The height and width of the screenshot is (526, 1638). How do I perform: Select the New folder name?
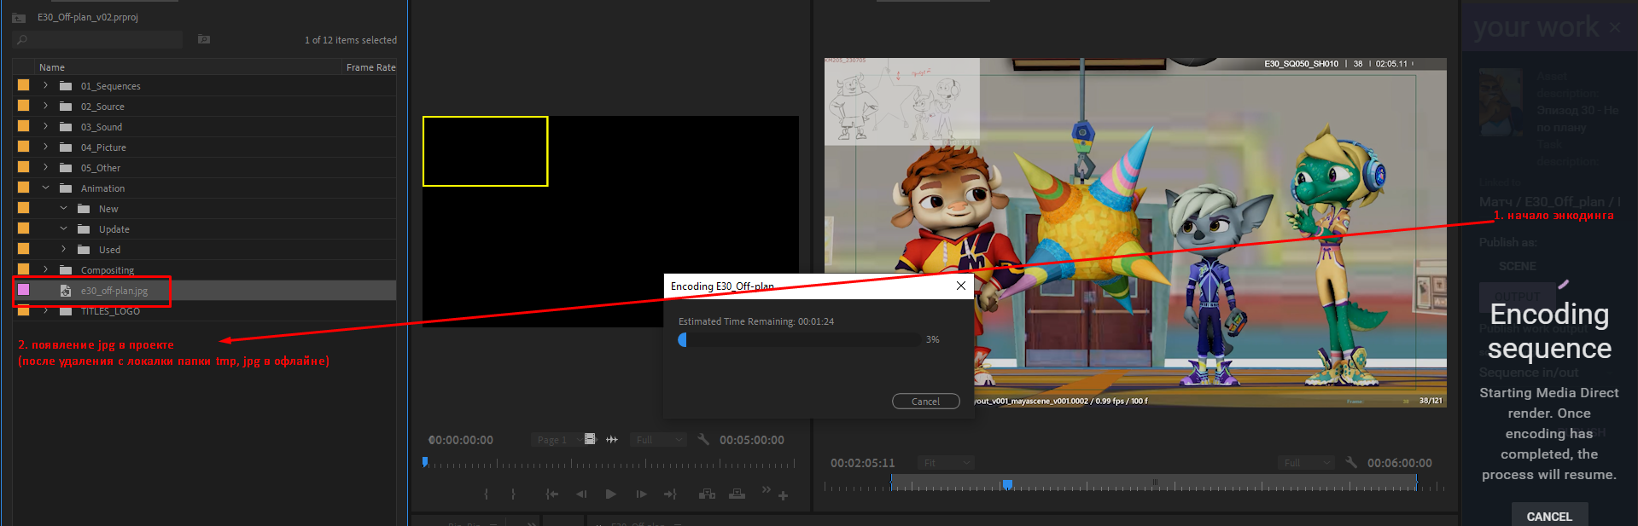coord(108,209)
